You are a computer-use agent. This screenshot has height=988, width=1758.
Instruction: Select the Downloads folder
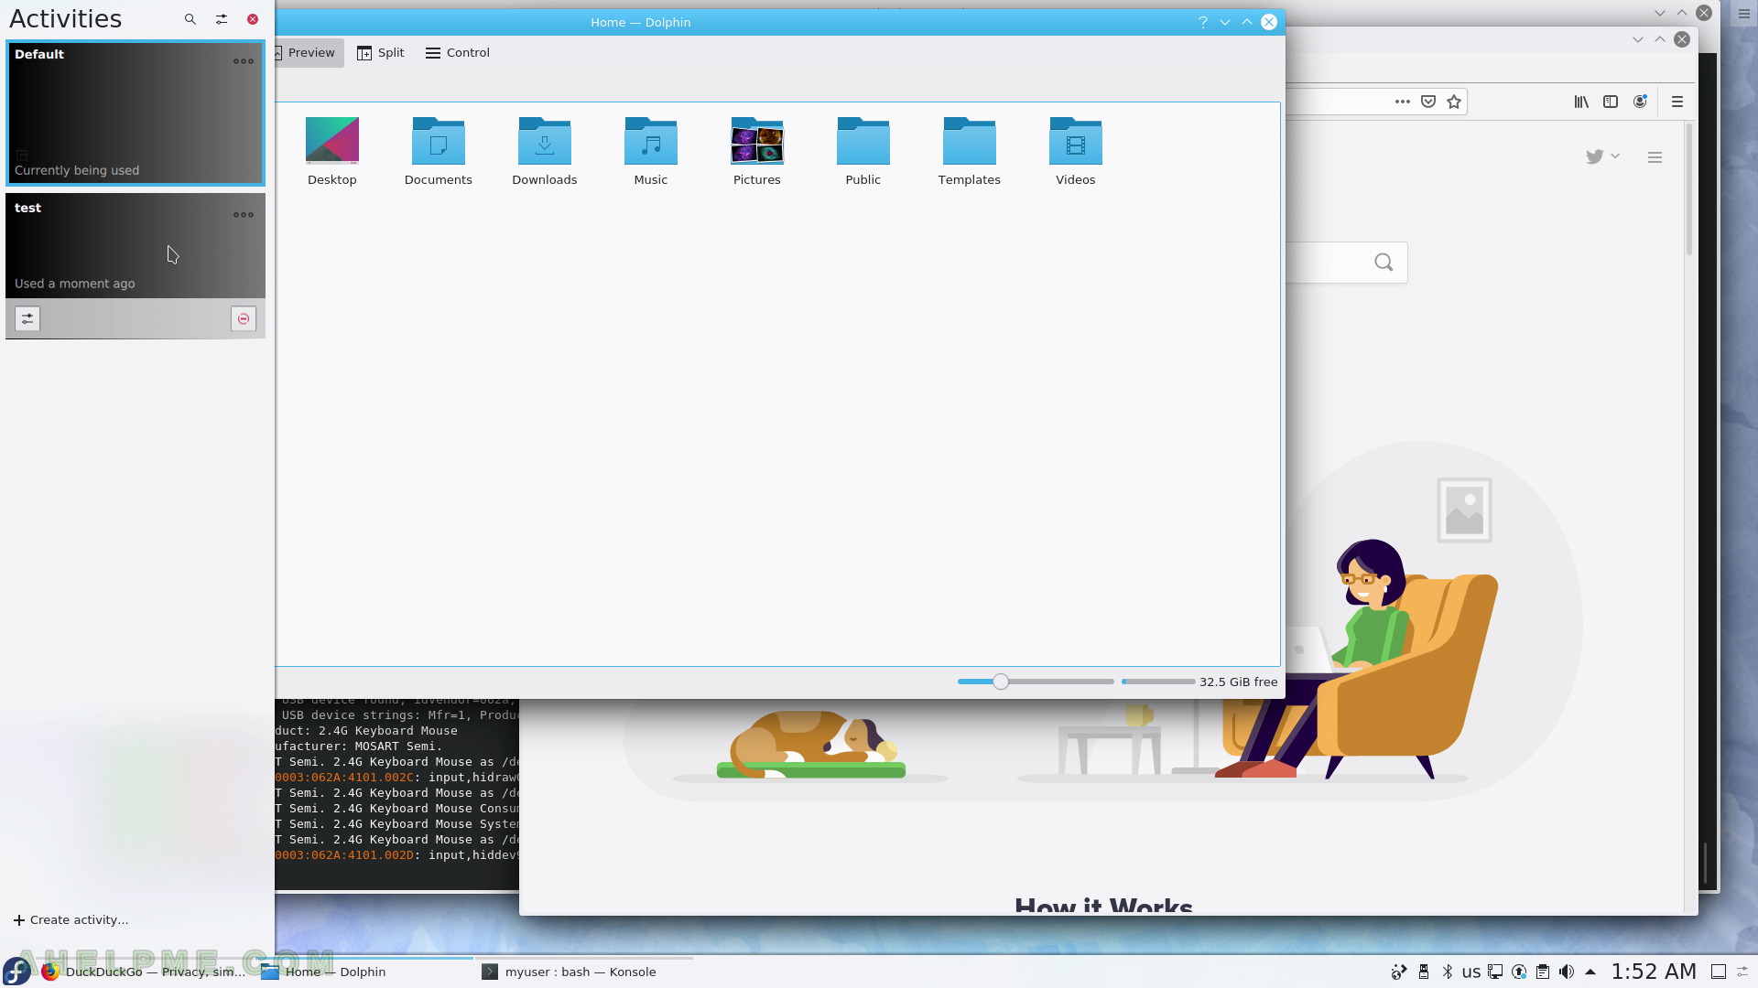coord(545,152)
